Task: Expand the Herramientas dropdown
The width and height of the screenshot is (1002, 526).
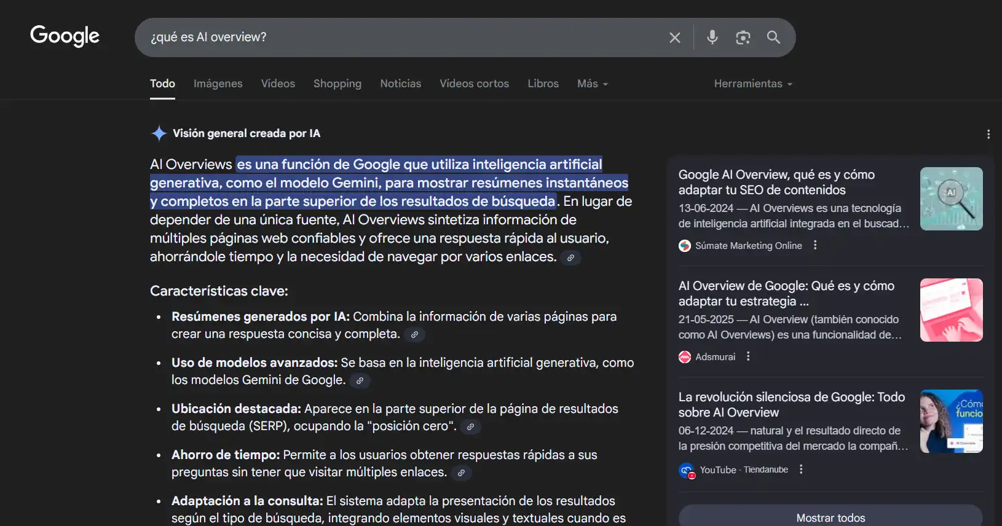Action: pyautogui.click(x=753, y=84)
